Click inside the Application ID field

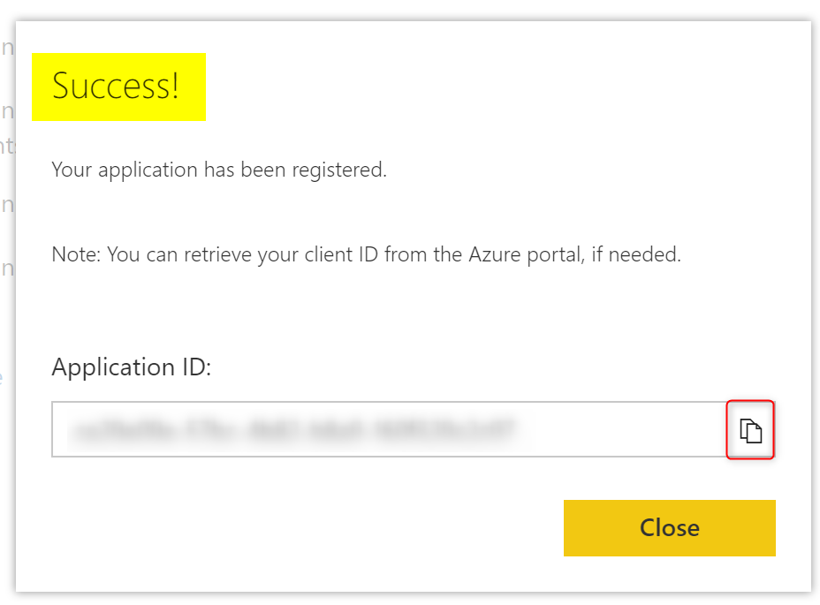tap(389, 430)
